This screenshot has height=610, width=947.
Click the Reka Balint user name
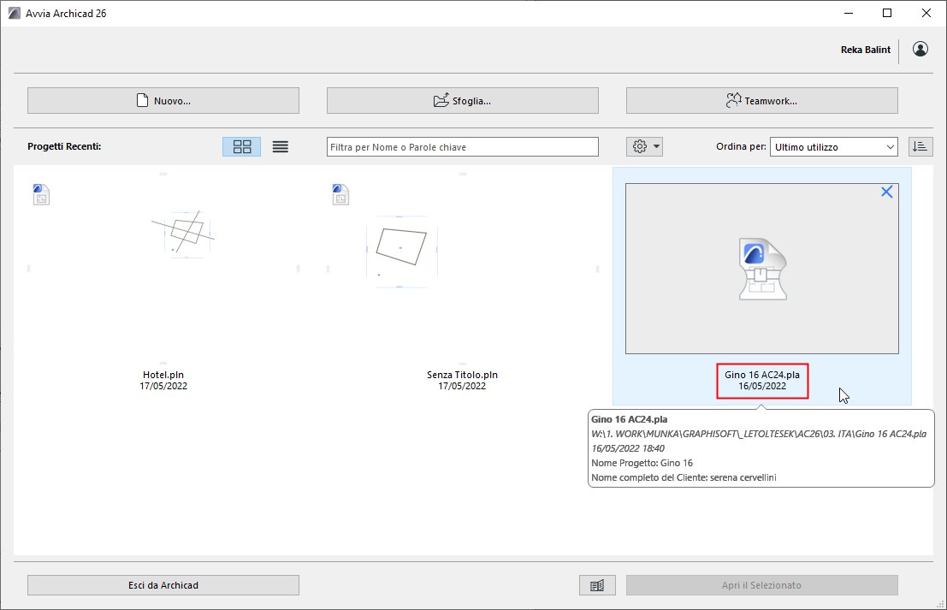coord(866,50)
